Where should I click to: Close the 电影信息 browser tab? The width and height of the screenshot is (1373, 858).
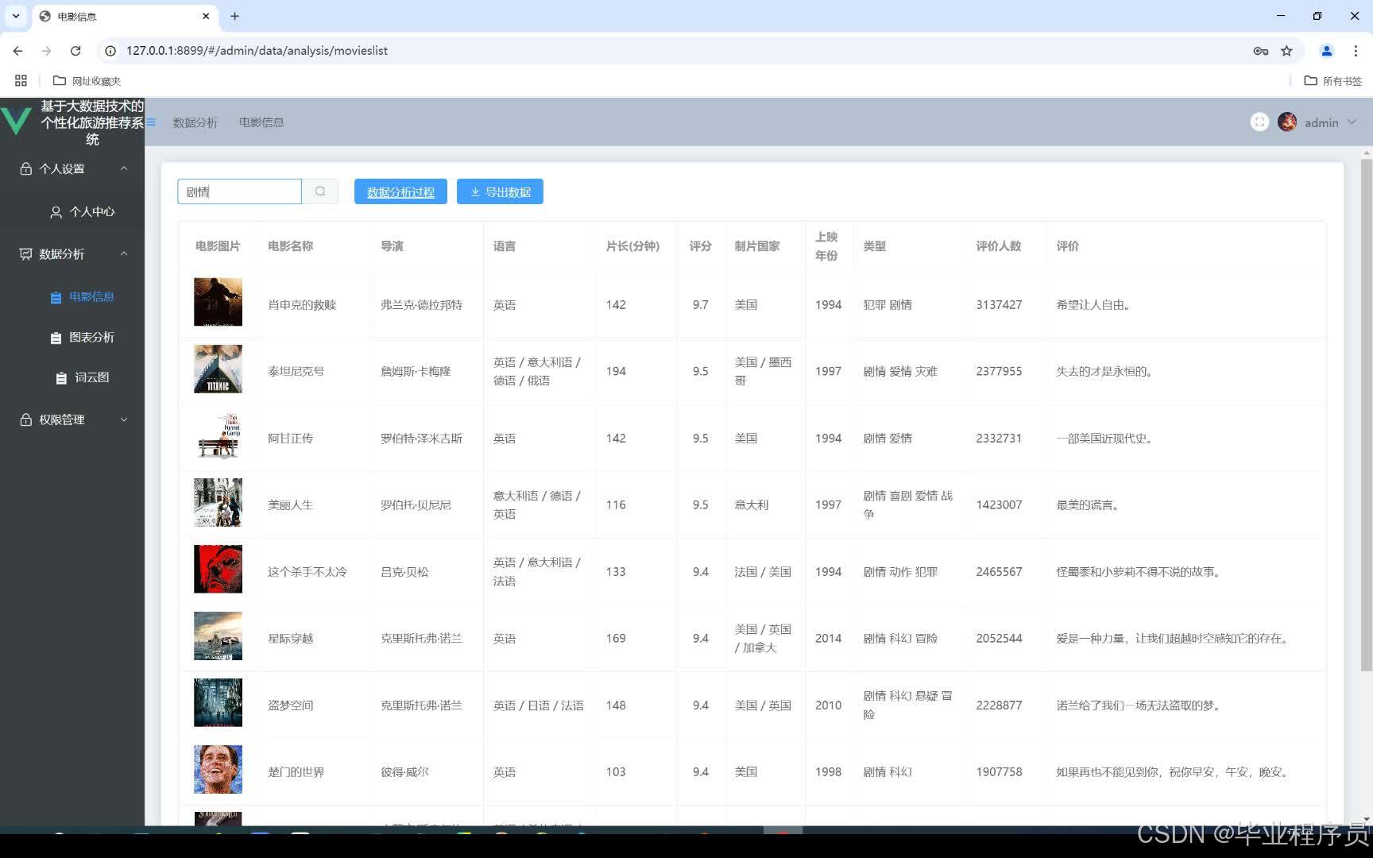(x=206, y=16)
